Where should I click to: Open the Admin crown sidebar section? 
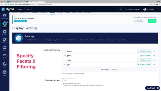tap(5, 73)
